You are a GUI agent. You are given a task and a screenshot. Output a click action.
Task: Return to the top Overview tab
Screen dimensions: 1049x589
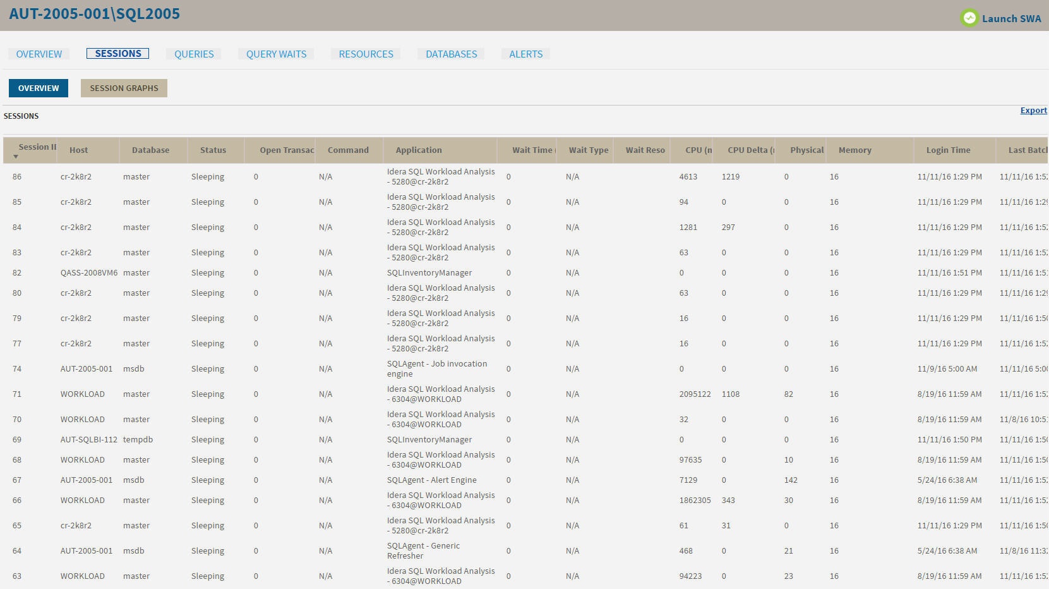click(39, 54)
